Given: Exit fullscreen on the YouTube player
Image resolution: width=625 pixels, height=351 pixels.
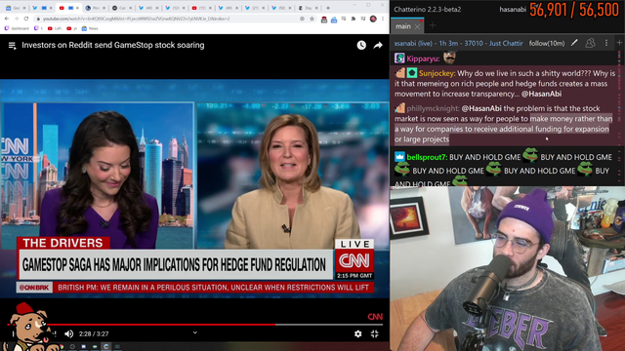Looking at the screenshot, I should coord(374,333).
